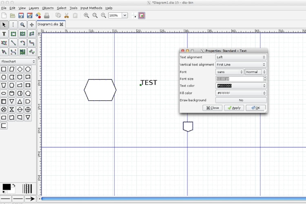The image size is (306, 204).
Task: Toggle object snapping in toolbar
Action: click(x=142, y=16)
